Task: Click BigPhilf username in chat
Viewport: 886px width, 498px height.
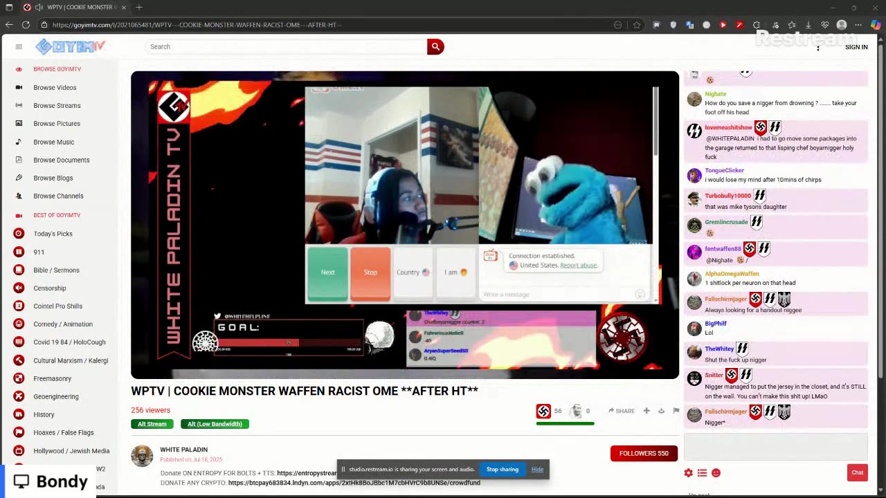Action: 716,324
